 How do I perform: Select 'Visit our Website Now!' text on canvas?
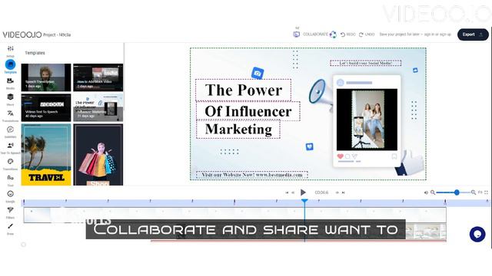[252, 175]
